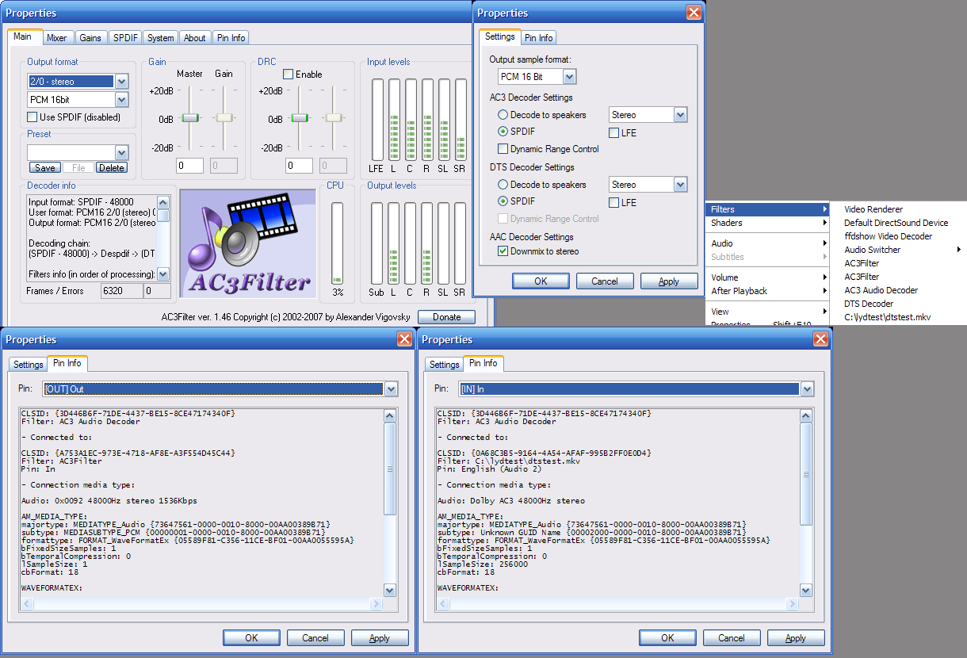This screenshot has width=967, height=658.
Task: Switch to Settings tab in [OUT] Out dialog
Action: click(x=28, y=365)
